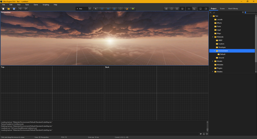Switch to the four-viewport layout
This screenshot has width=257, height=139.
(x=167, y=9)
